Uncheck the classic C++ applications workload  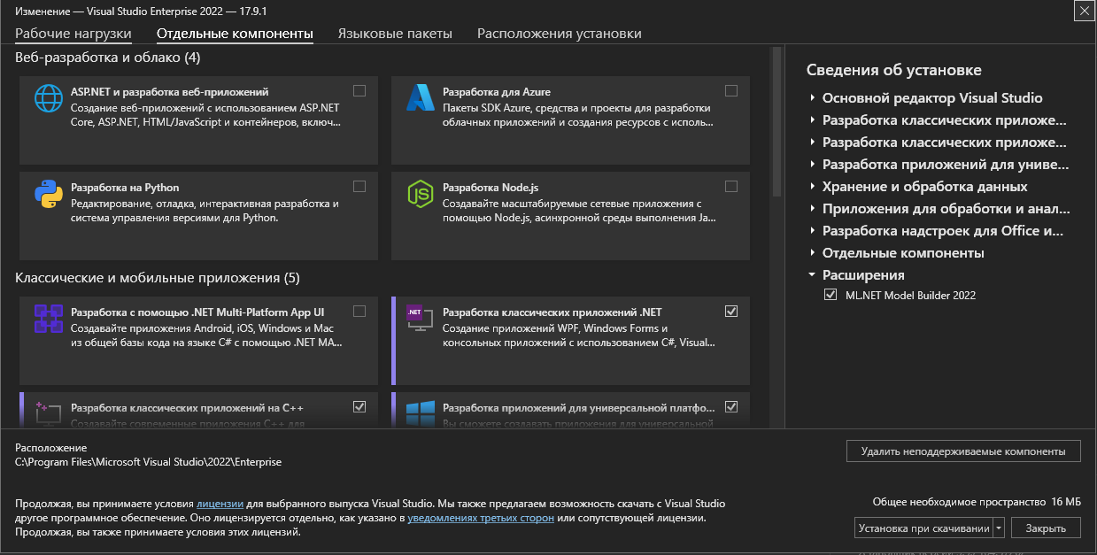[x=359, y=406]
